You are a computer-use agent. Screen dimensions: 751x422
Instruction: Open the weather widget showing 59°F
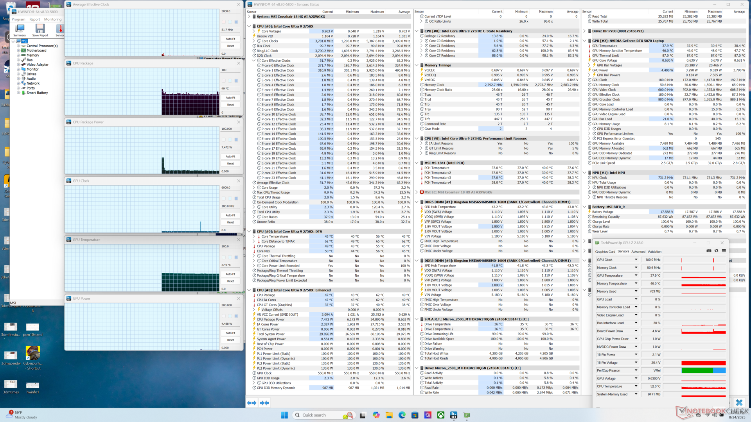22,415
